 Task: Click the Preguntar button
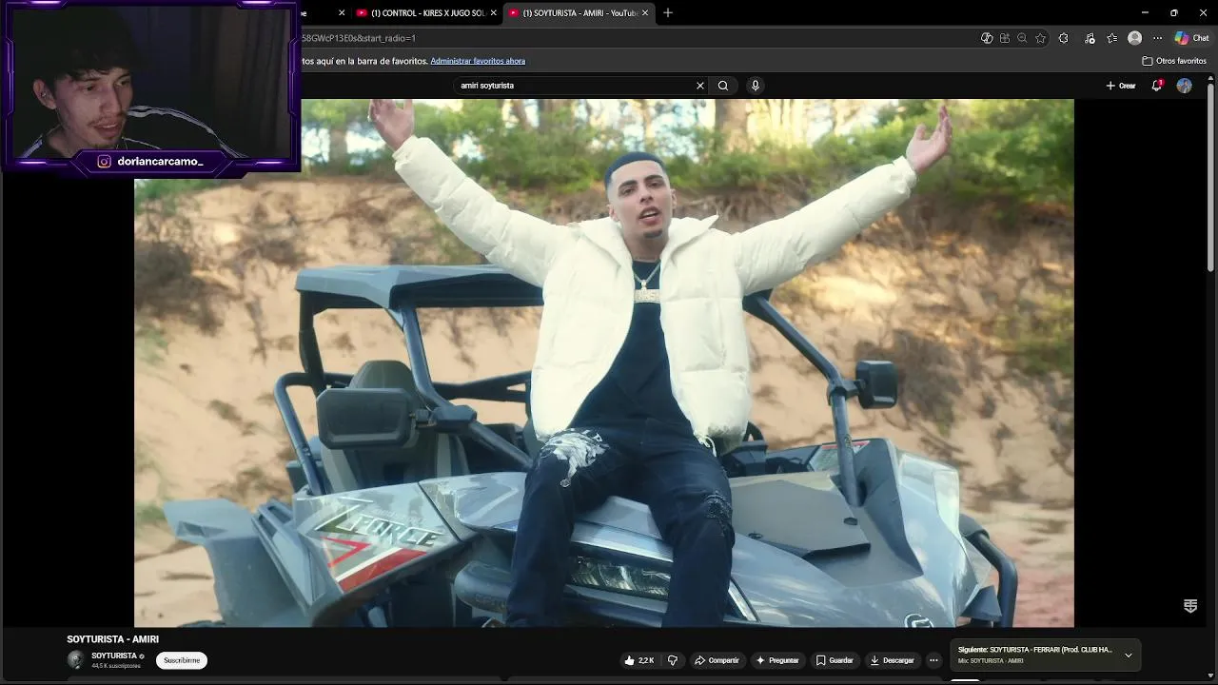click(777, 660)
